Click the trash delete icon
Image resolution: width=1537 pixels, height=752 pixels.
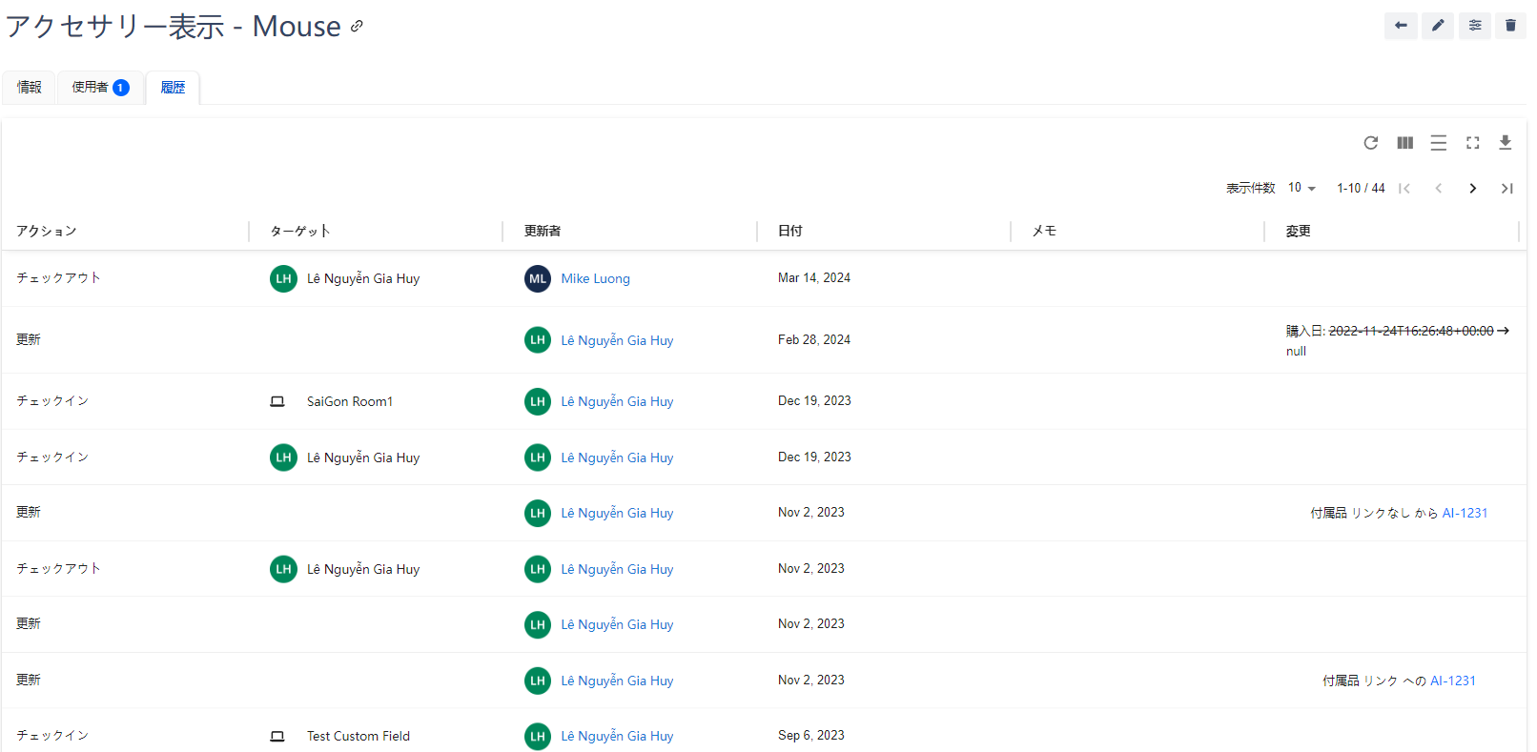[1510, 26]
